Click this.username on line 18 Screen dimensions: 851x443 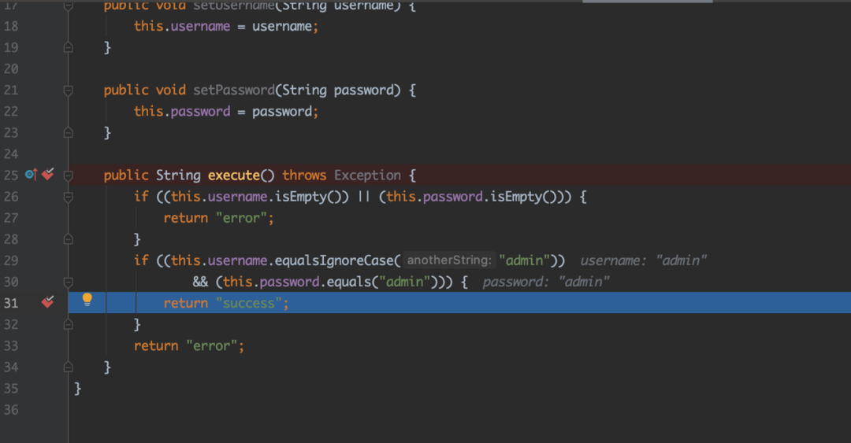tap(182, 26)
